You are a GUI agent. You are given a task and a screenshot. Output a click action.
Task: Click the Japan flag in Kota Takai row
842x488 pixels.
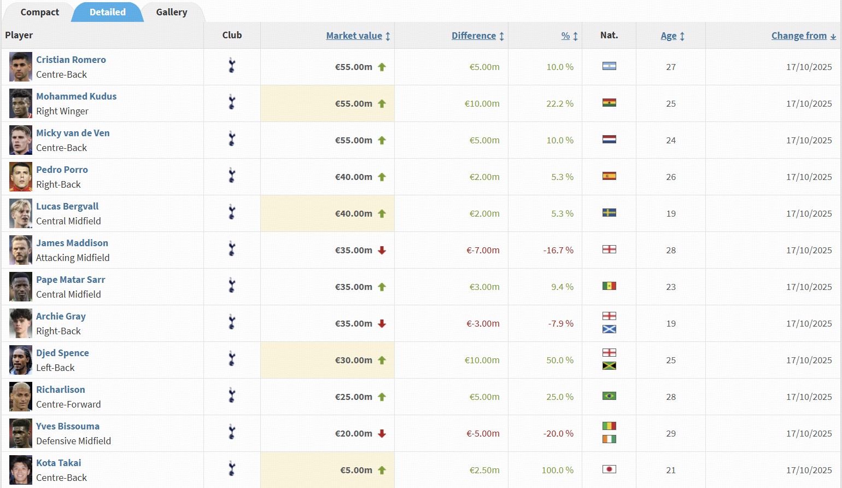click(609, 469)
